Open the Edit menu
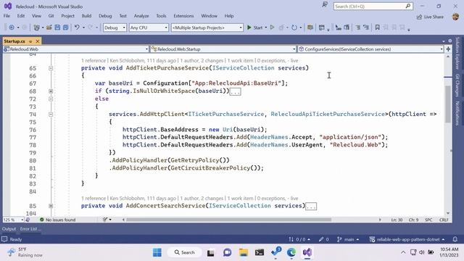The image size is (464, 261). 21,16
